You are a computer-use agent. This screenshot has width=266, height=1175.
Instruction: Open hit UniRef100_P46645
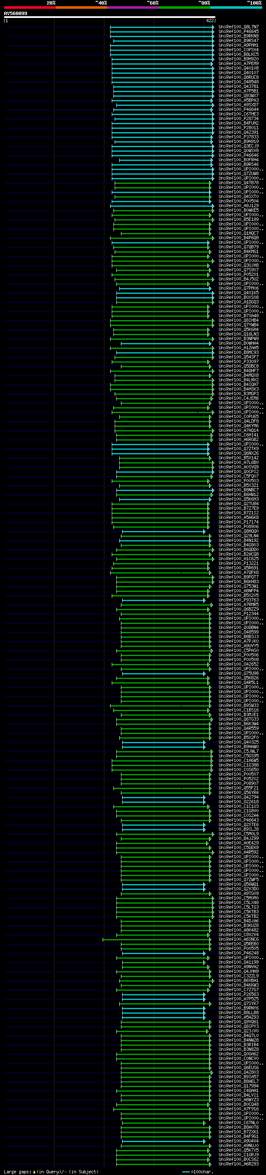[239, 32]
